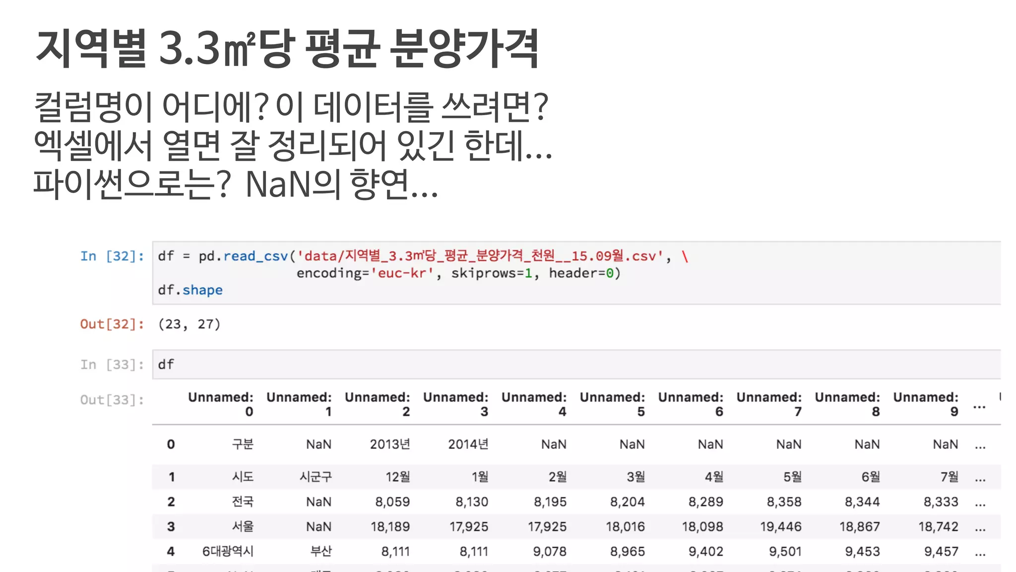
Task: Click the cell 시군구 in row 1
Action: pyautogui.click(x=316, y=477)
